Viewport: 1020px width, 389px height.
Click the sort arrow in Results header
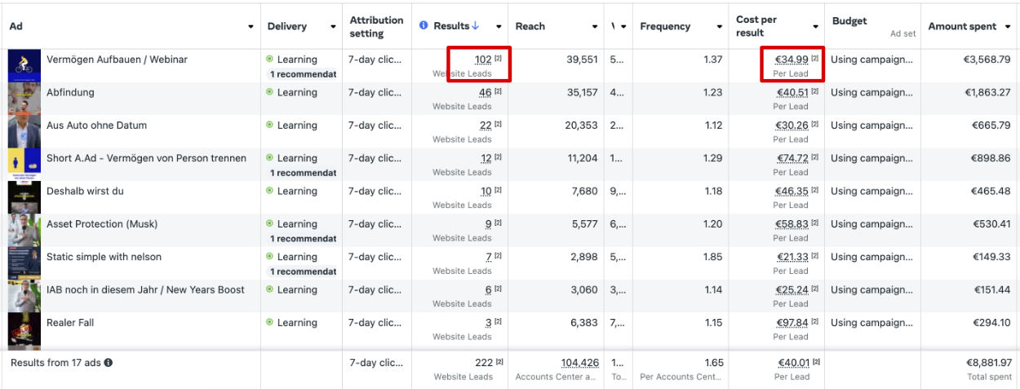476,26
